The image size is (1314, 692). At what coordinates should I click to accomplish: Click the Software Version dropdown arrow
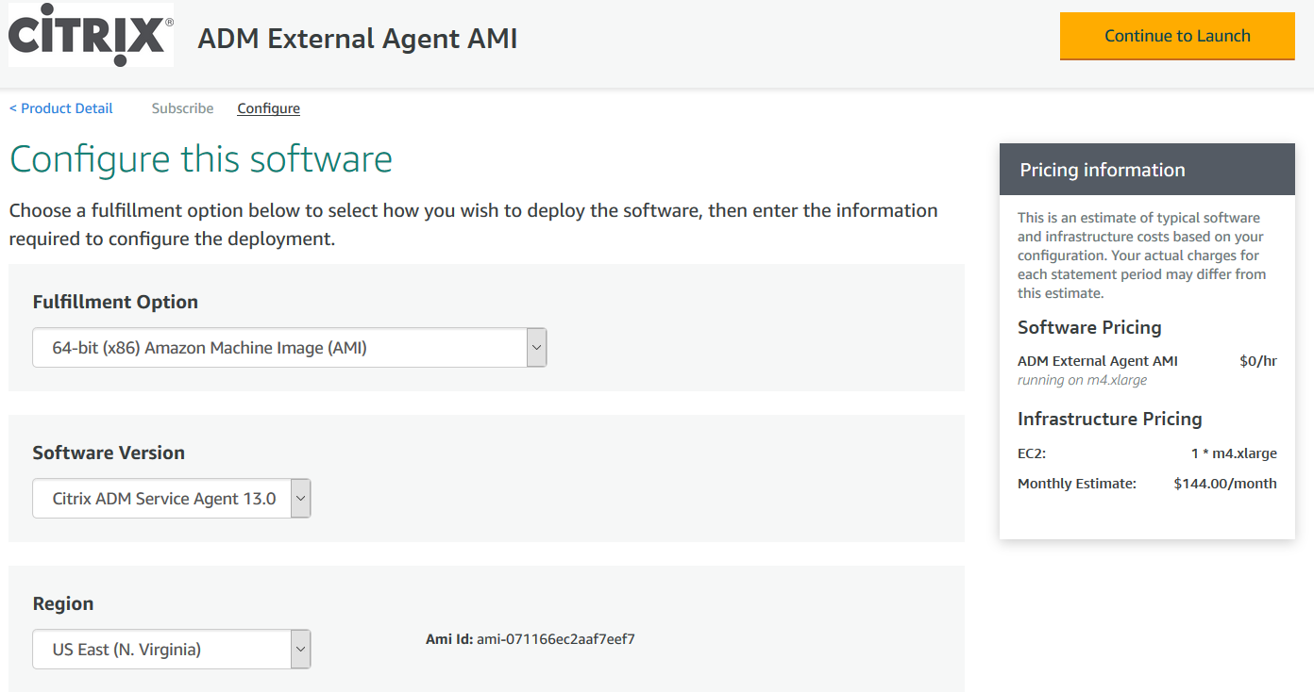300,498
